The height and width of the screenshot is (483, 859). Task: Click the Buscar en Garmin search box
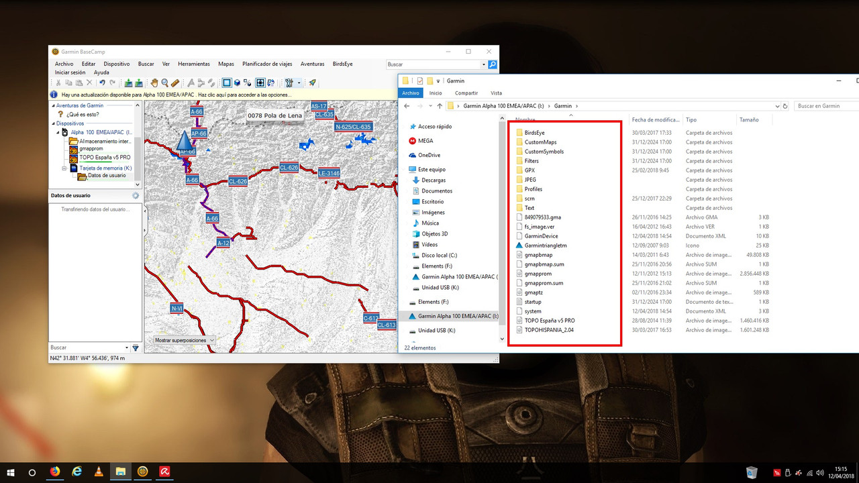[827, 106]
